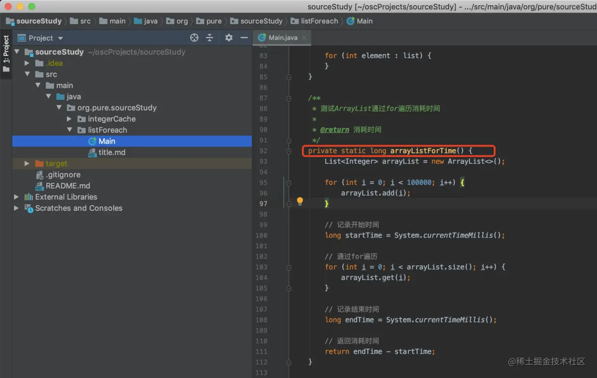
Task: Open Project panel settings gear
Action: point(229,38)
